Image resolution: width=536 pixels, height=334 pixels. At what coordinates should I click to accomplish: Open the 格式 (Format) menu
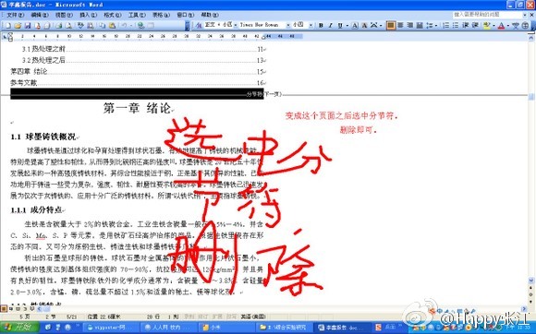(x=113, y=15)
